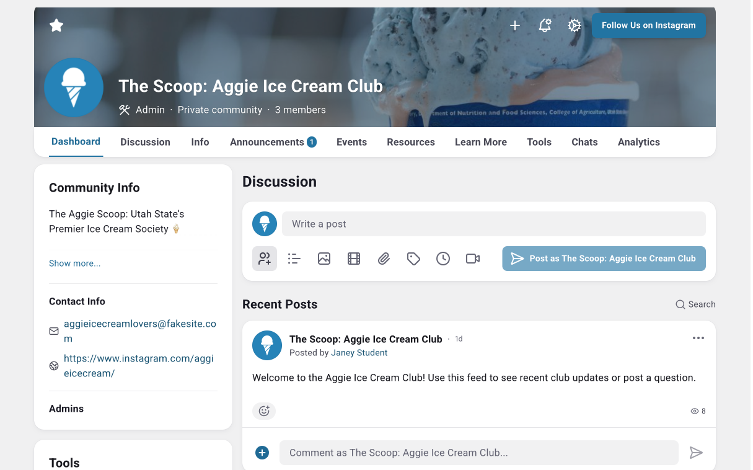Click Follow Us on Instagram button
The width and height of the screenshot is (753, 470).
click(x=649, y=25)
